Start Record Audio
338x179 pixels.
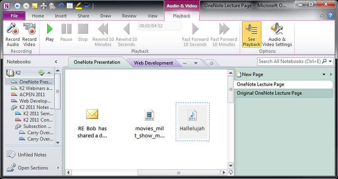13,35
